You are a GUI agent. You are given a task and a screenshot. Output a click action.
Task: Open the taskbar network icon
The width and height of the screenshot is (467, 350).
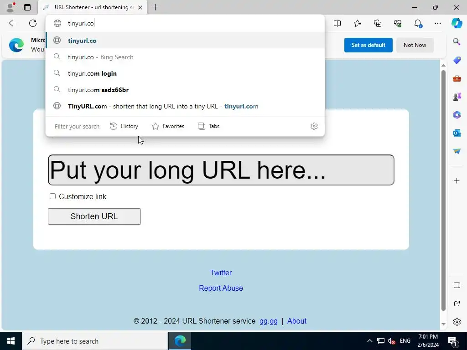pyautogui.click(x=381, y=341)
